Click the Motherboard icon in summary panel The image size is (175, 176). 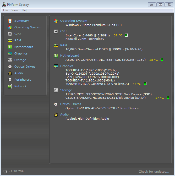point(56,56)
